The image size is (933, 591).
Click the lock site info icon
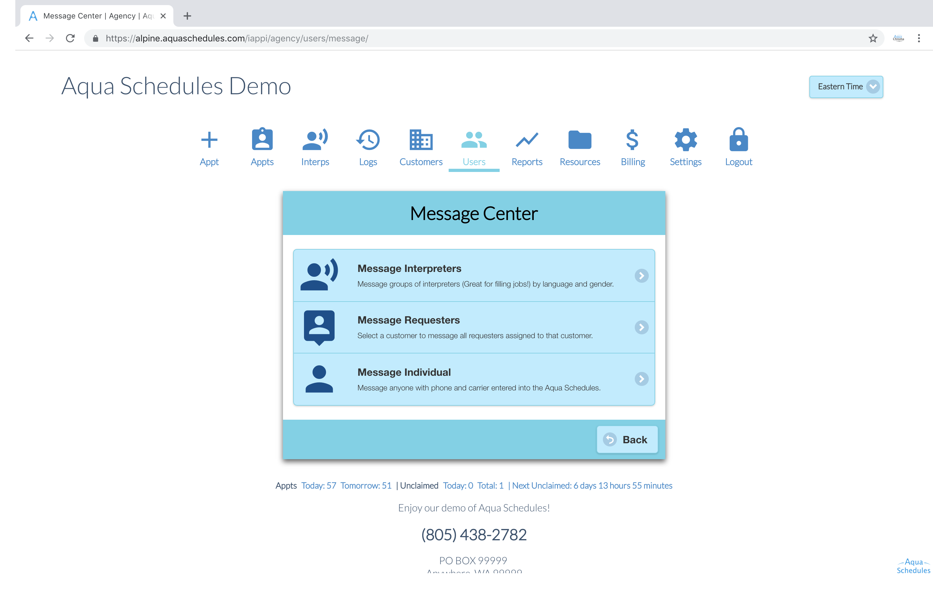pos(95,38)
